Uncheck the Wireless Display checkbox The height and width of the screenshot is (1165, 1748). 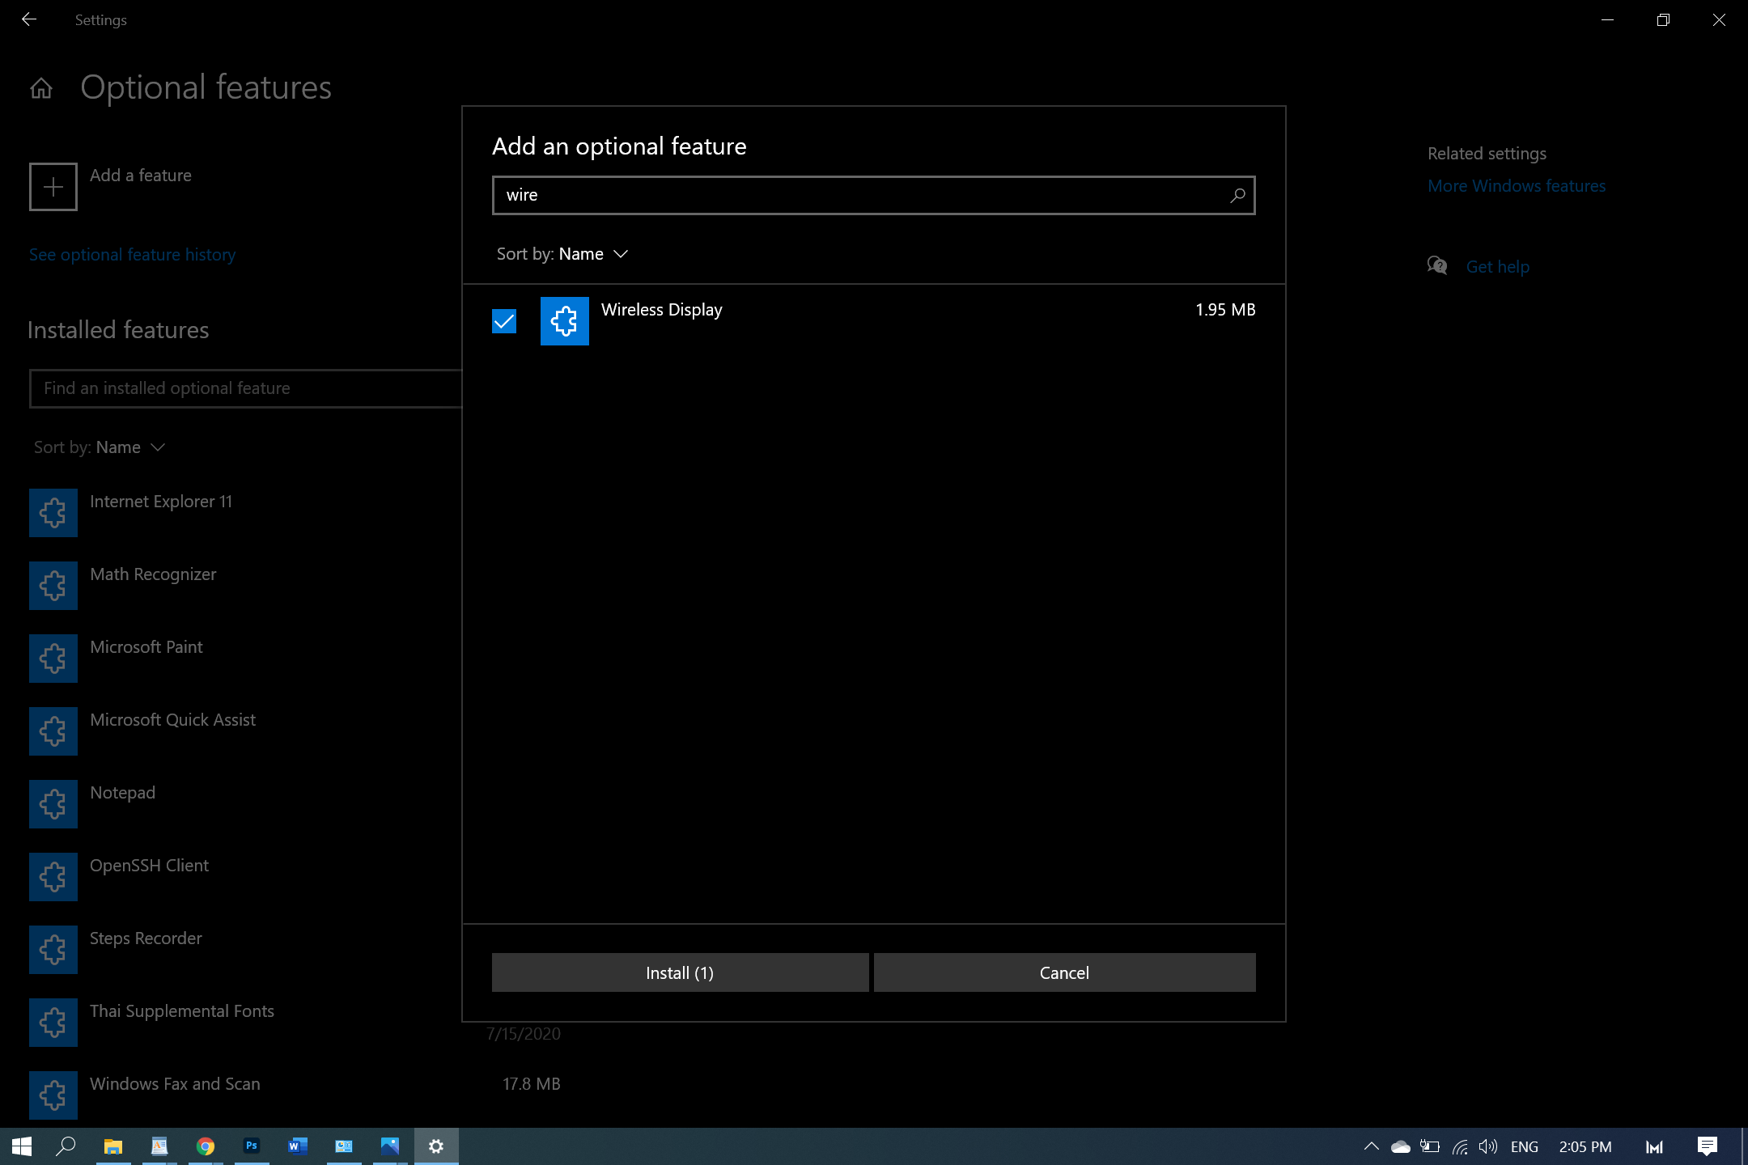pos(504,321)
